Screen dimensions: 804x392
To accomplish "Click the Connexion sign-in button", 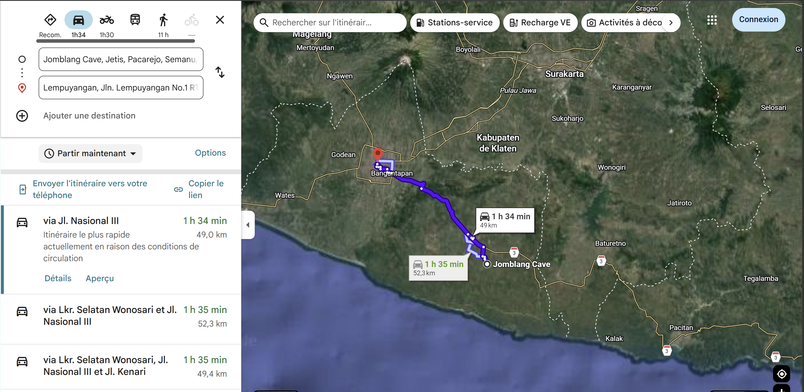I will [x=758, y=20].
